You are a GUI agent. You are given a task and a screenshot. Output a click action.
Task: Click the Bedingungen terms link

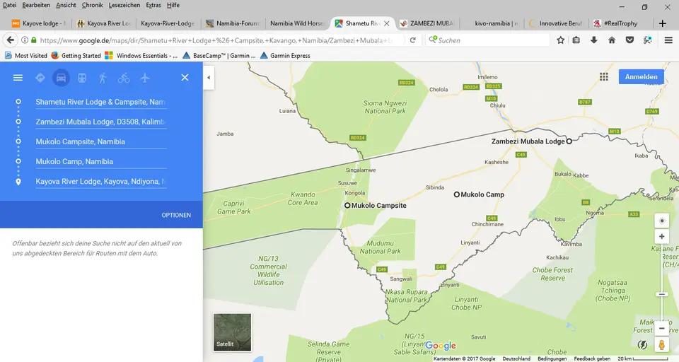click(x=552, y=358)
